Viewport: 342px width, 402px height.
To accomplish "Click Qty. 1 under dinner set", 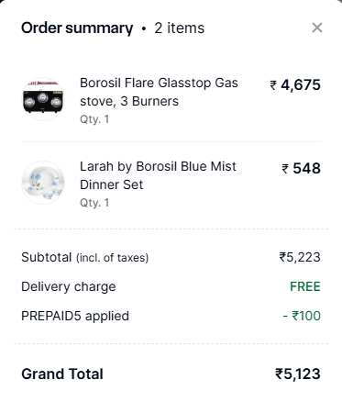I will pos(94,203).
